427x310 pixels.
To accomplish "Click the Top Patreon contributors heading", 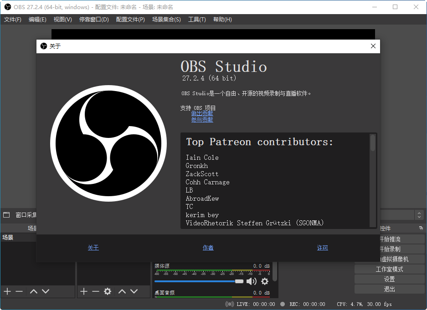I will click(259, 142).
